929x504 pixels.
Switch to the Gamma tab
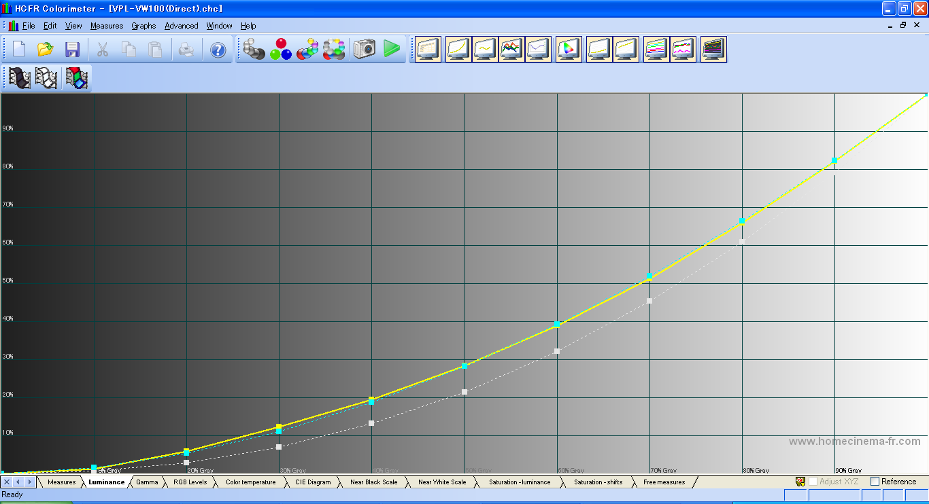coord(147,482)
